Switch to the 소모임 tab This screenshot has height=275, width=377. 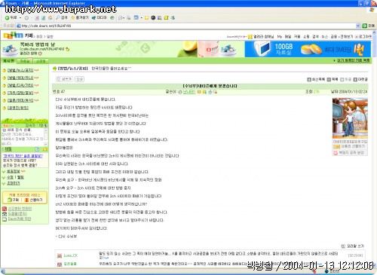point(41,61)
